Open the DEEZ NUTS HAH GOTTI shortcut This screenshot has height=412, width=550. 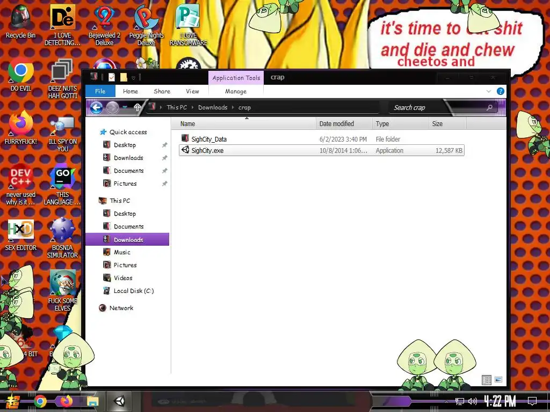(x=62, y=78)
